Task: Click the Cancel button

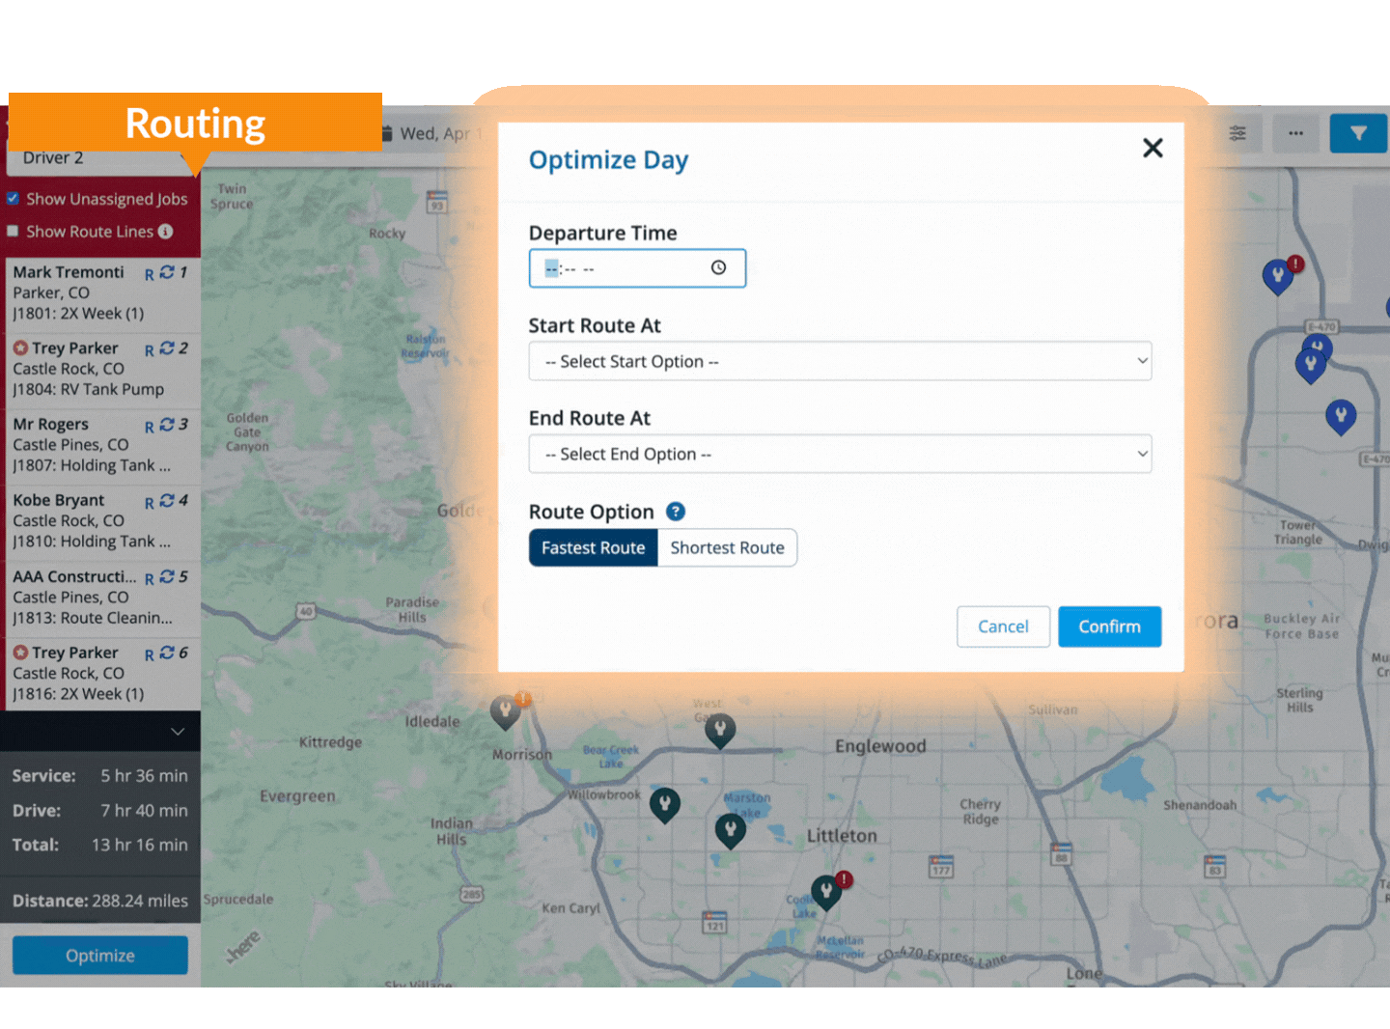Action: pos(1003,626)
